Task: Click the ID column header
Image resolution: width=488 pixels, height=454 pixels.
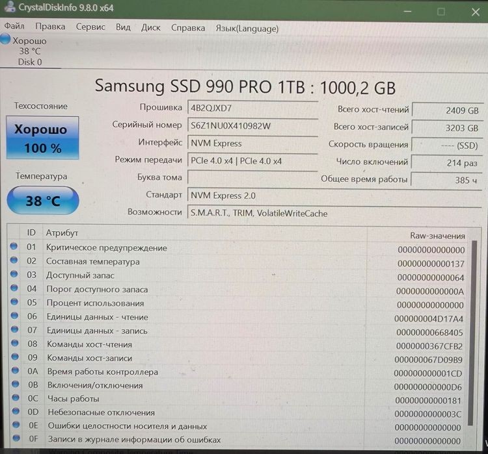Action: click(x=31, y=233)
